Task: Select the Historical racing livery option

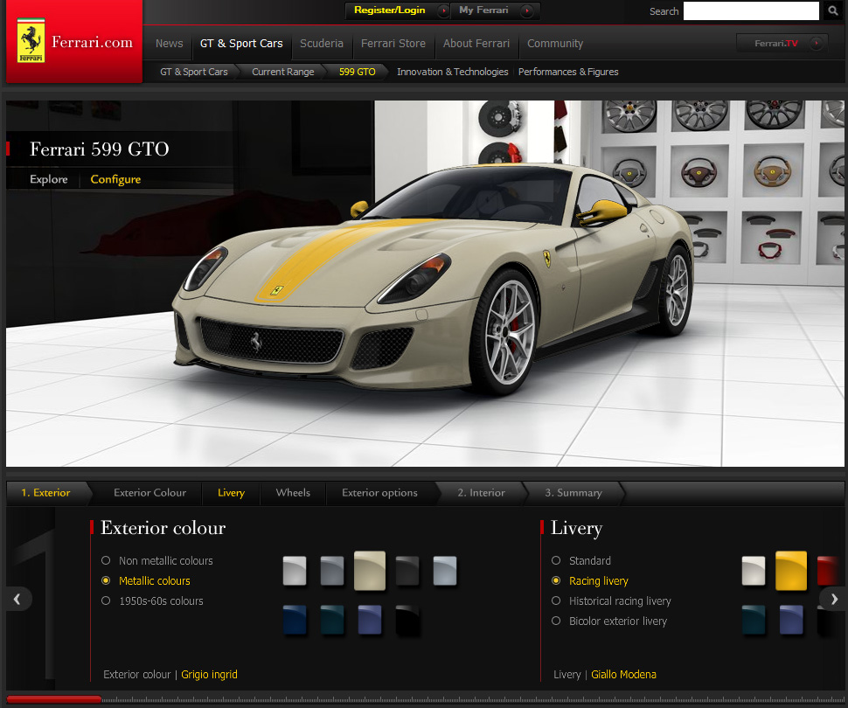Action: [556, 601]
